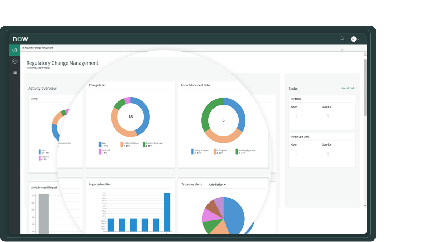Click the Alerts by overall impact title
Image resolution: width=430 pixels, height=242 pixels.
click(44, 188)
